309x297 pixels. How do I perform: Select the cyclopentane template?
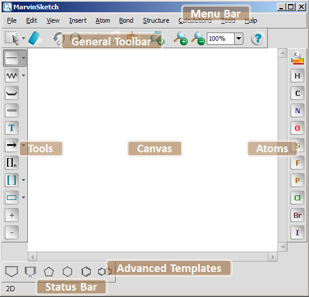point(49,271)
